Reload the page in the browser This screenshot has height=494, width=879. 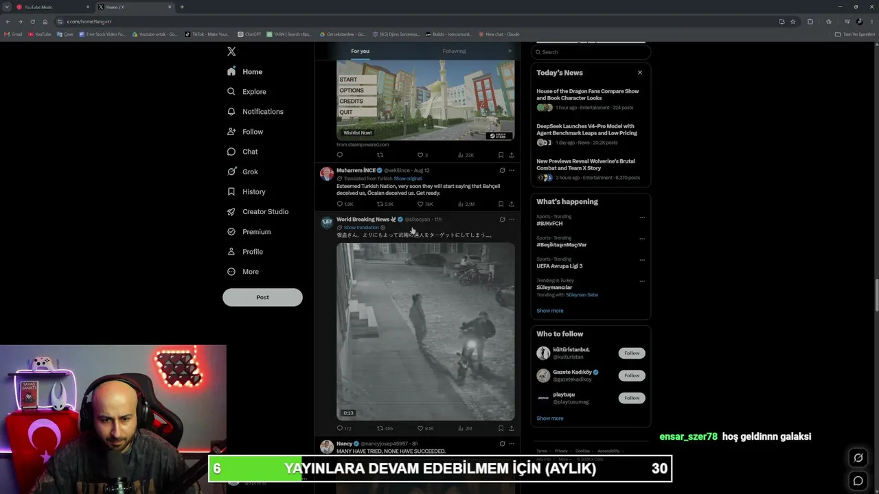pyautogui.click(x=32, y=21)
